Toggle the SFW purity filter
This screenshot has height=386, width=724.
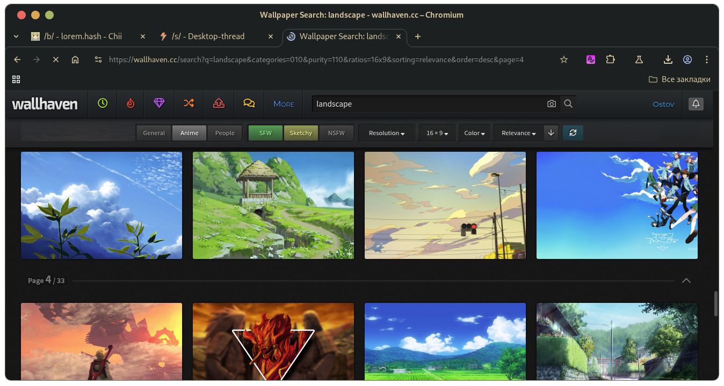pyautogui.click(x=265, y=133)
